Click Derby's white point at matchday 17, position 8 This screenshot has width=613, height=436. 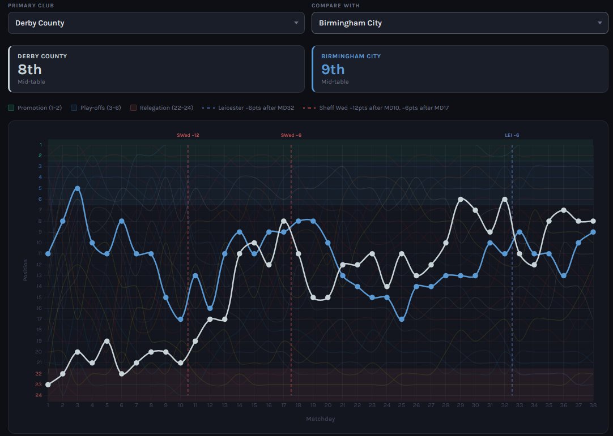(x=284, y=221)
